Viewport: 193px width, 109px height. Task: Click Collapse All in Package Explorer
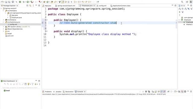click(x=27, y=5)
